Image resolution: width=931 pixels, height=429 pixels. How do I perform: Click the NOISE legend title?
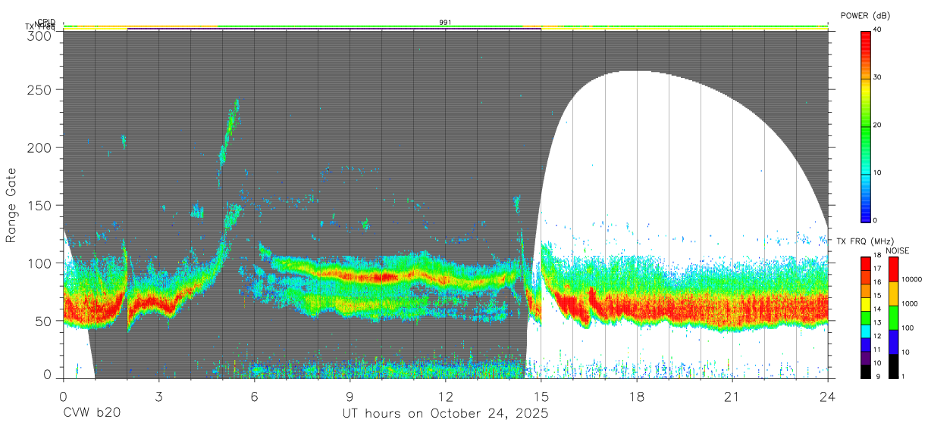(898, 250)
